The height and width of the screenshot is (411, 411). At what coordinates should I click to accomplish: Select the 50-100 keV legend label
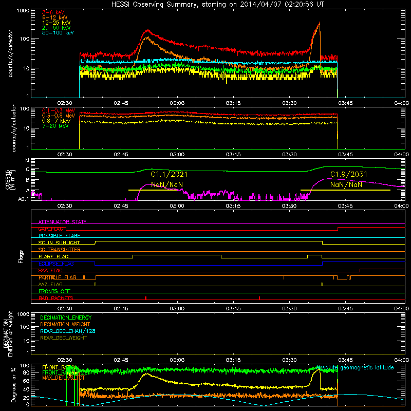click(x=58, y=33)
